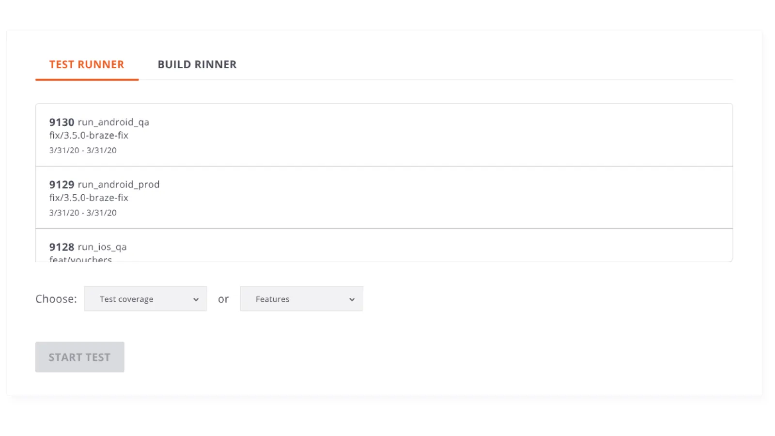Viewport: 775px width, 436px height.
Task: Click the START TEST button
Action: tap(80, 357)
